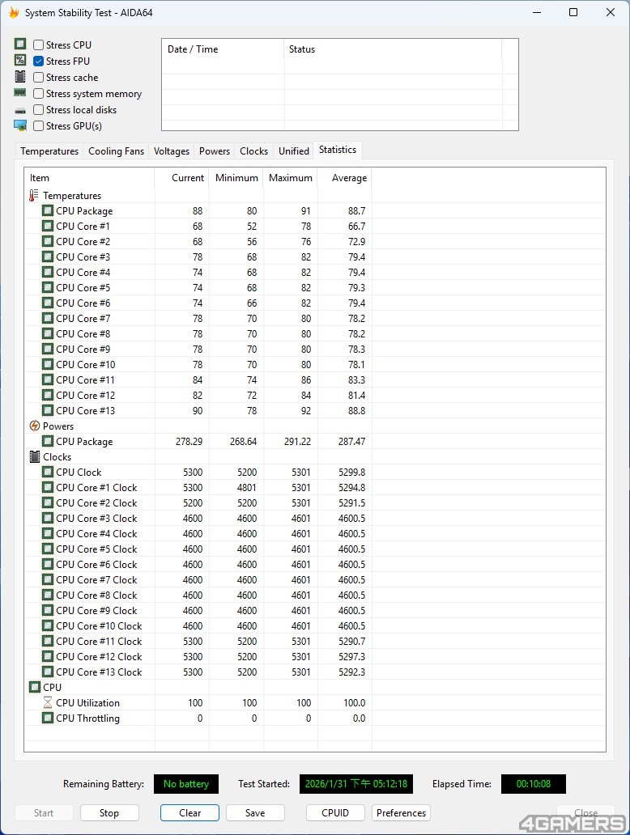The width and height of the screenshot is (630, 835).
Task: Select the CPU Throttling row
Action: [87, 718]
